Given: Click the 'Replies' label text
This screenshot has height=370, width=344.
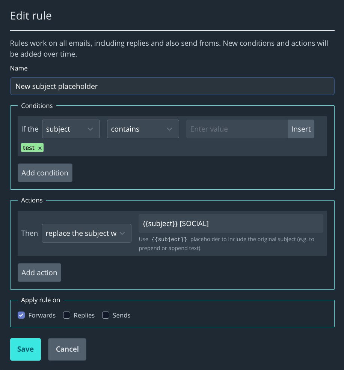Looking at the screenshot, I should [x=84, y=315].
